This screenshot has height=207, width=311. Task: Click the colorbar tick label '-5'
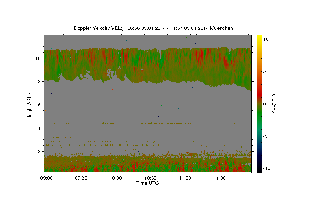265,136
